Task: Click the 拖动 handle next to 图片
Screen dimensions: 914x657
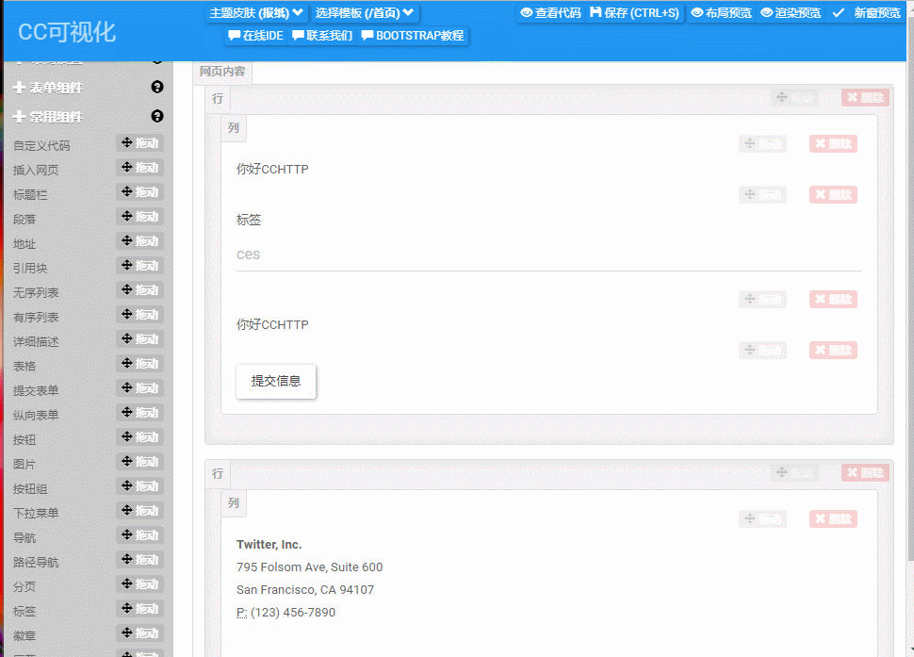Action: 139,462
